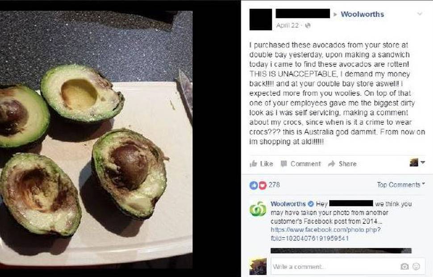Open the post options chevron menu

coord(420,14)
